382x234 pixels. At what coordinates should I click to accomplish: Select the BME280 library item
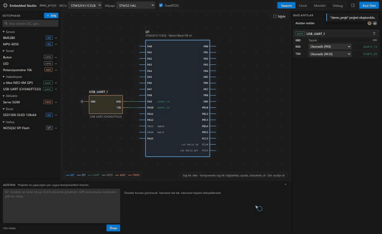click(x=9, y=38)
